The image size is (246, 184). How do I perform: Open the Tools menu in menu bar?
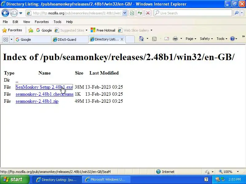click(x=58, y=22)
